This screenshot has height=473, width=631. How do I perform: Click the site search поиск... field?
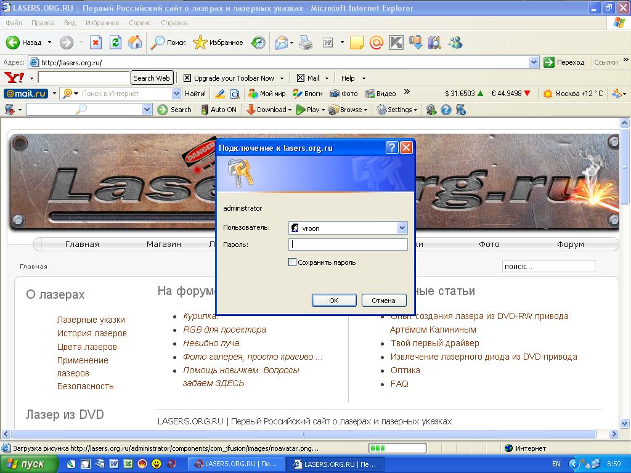[548, 266]
